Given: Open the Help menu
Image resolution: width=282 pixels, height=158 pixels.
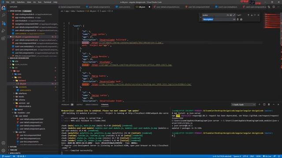Looking at the screenshot, I should pyautogui.click(x=55, y=2).
